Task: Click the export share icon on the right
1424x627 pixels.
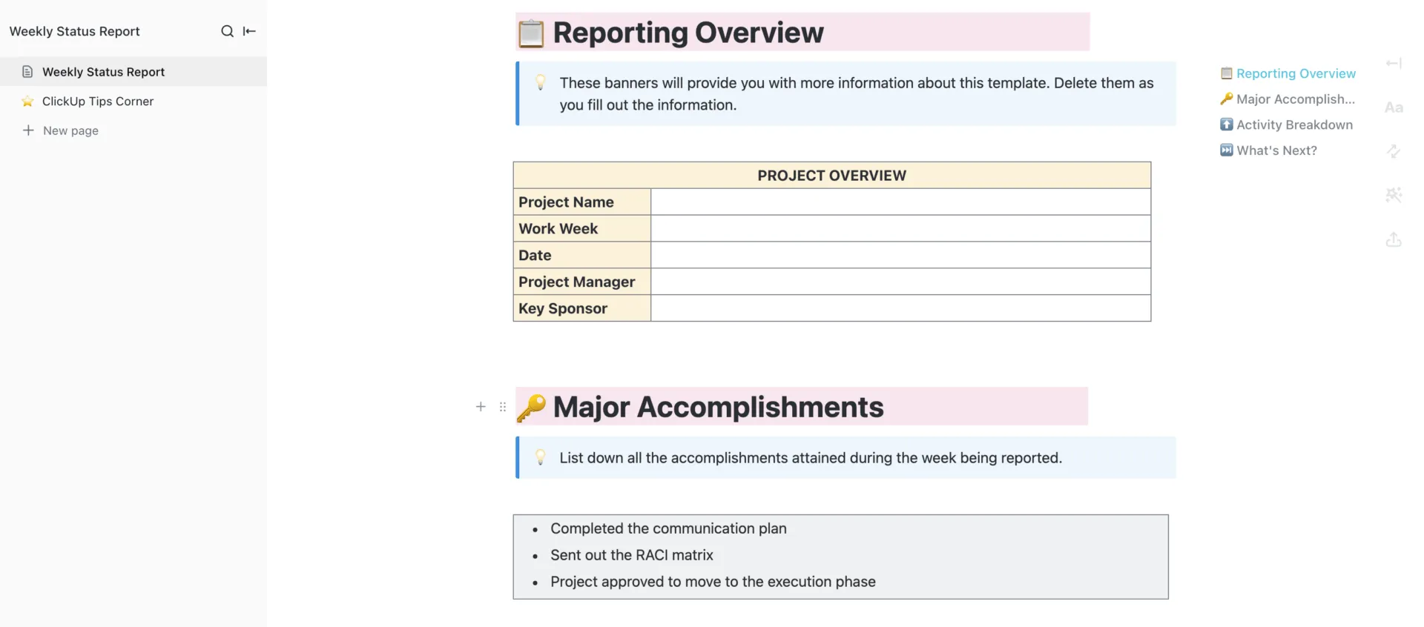Action: pos(1394,239)
